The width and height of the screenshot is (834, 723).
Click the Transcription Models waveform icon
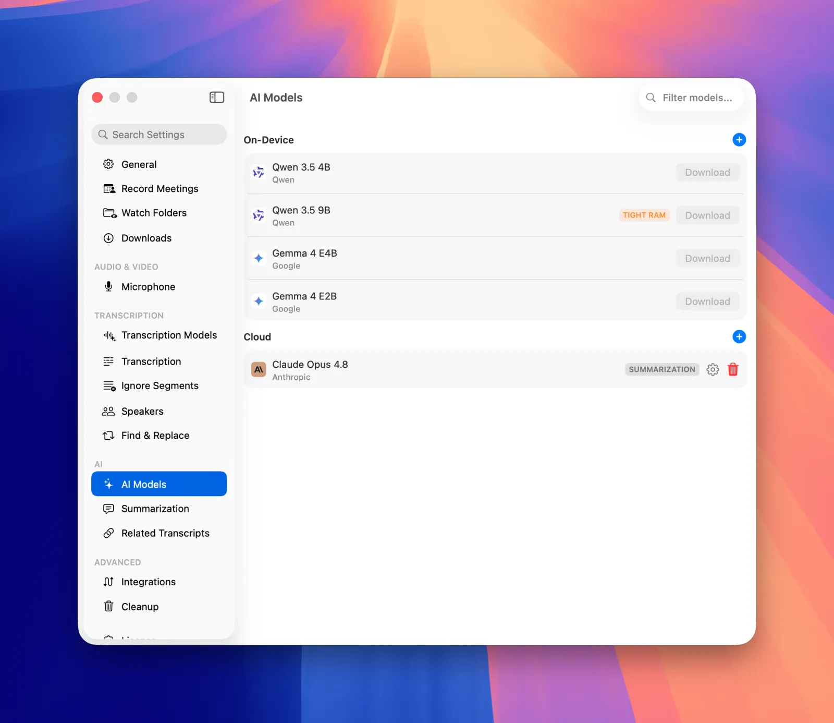click(109, 335)
